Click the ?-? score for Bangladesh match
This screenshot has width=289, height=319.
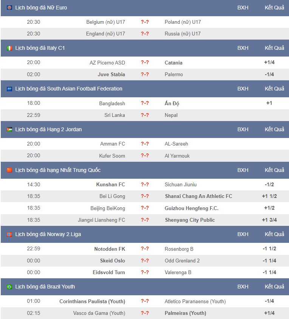pos(145,103)
